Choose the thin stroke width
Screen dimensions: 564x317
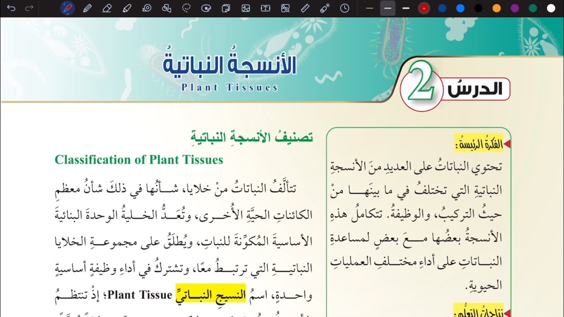tap(370, 8)
